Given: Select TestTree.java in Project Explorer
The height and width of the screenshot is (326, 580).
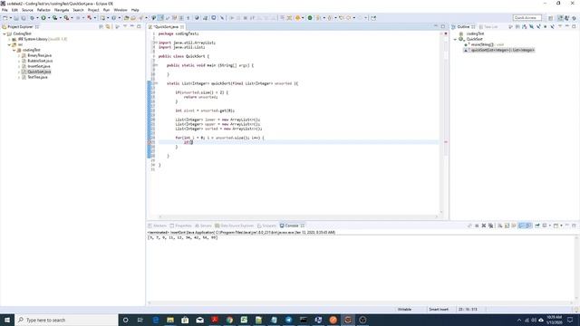Looking at the screenshot, I should pyautogui.click(x=37, y=77).
